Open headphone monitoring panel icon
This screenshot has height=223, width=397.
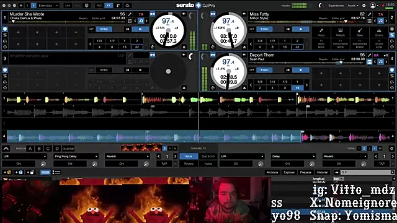point(127,6)
